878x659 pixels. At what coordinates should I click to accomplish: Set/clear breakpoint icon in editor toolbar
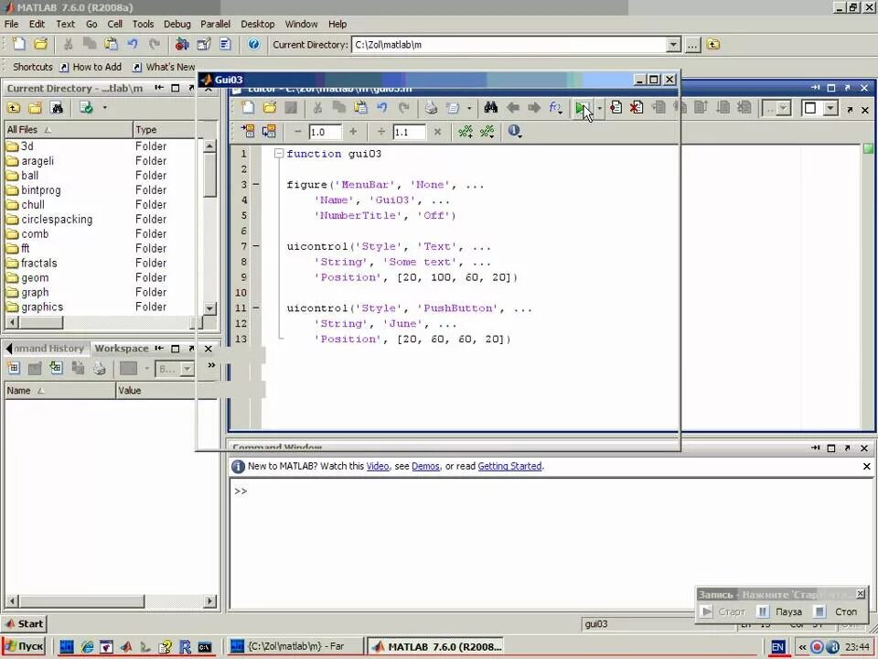click(x=616, y=108)
